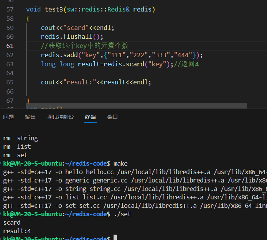Switch to the 问题 panel tab

click(8, 117)
